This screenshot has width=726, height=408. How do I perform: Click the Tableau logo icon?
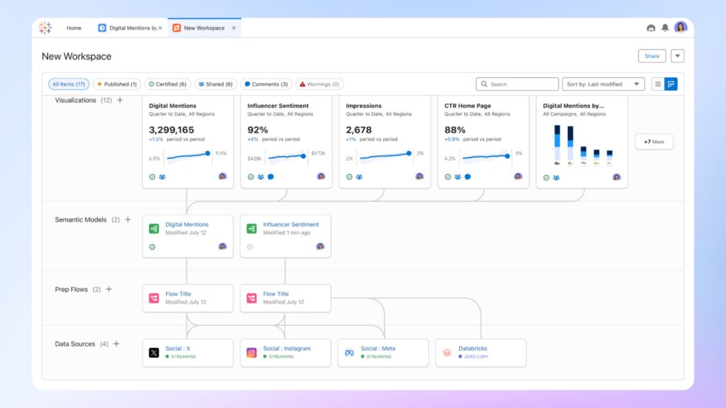click(x=45, y=28)
